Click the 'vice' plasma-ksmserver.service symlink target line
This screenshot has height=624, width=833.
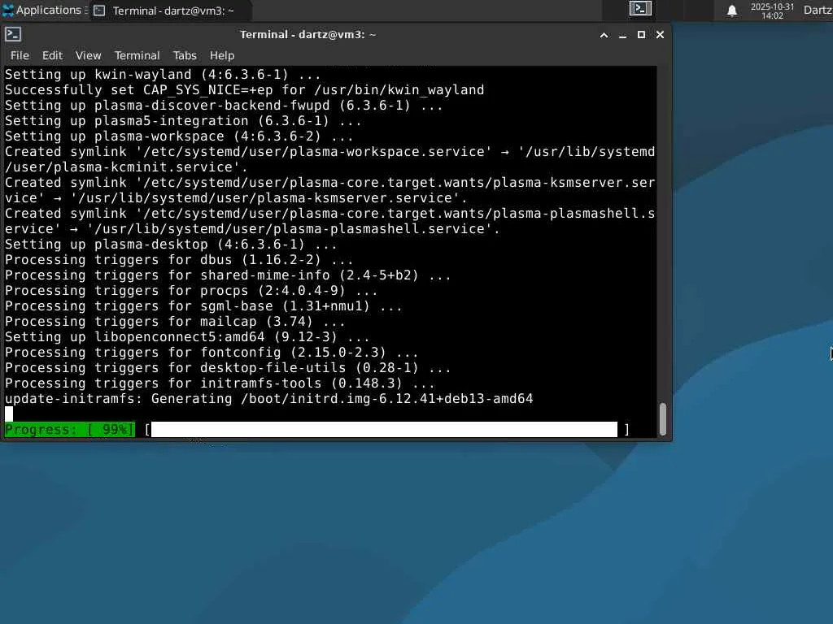236,198
